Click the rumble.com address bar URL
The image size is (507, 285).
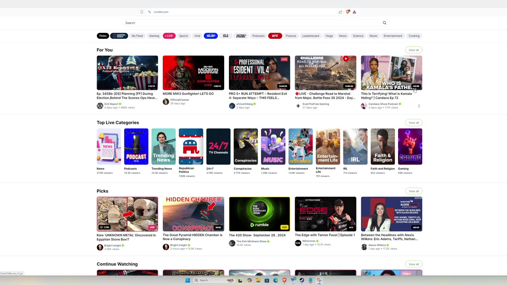click(161, 12)
